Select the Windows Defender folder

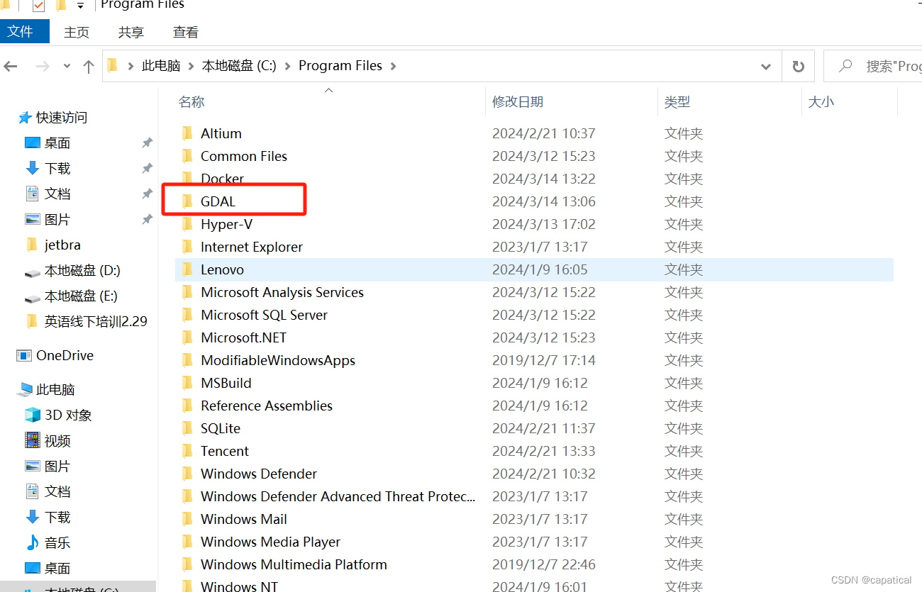coord(259,474)
